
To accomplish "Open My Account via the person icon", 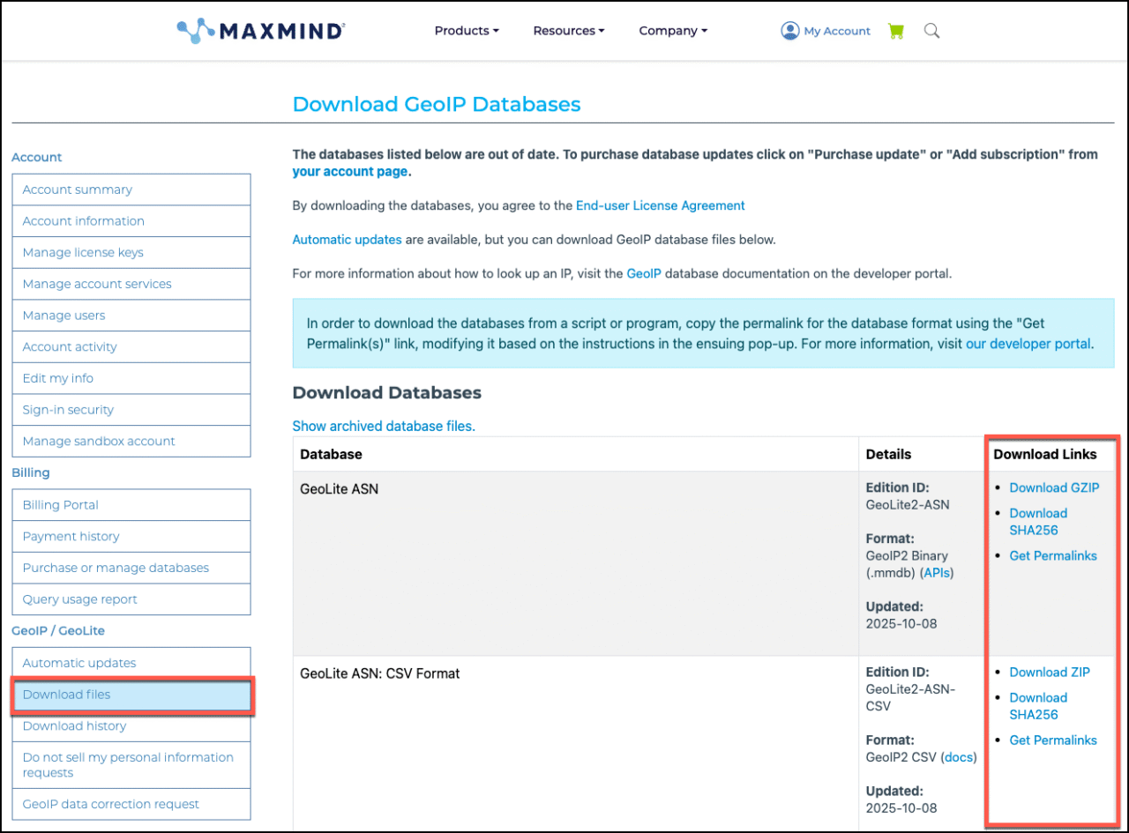I will pos(825,30).
